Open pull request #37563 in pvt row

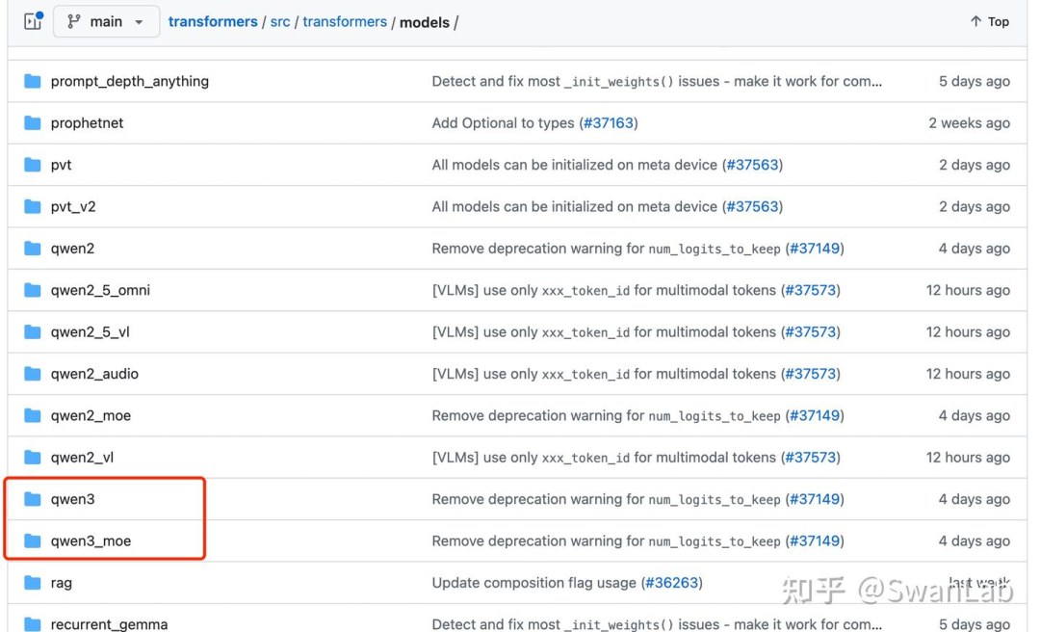752,165
